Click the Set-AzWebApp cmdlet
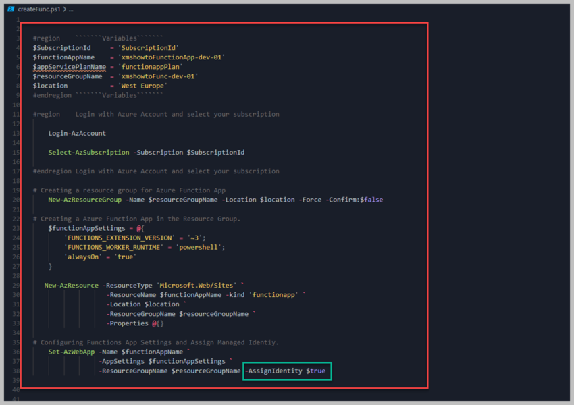This screenshot has width=574, height=405. pyautogui.click(x=72, y=352)
